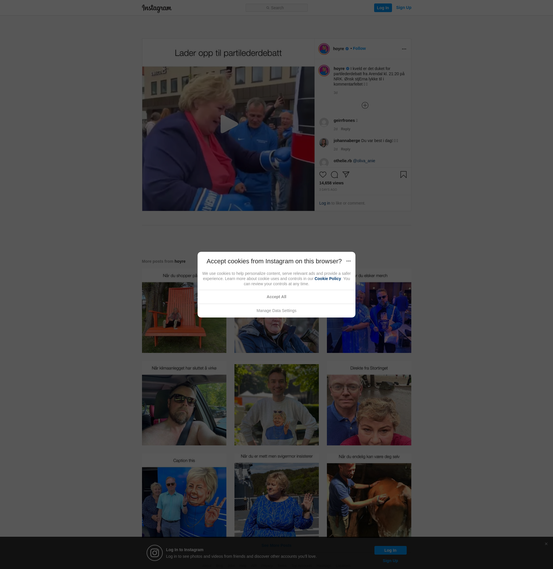This screenshot has width=553, height=569.
Task: Open Manage Data Settings
Action: click(x=276, y=311)
